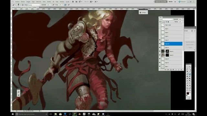
Task: Open brush Flujo arrow in options bar
Action: (x=63, y=5)
